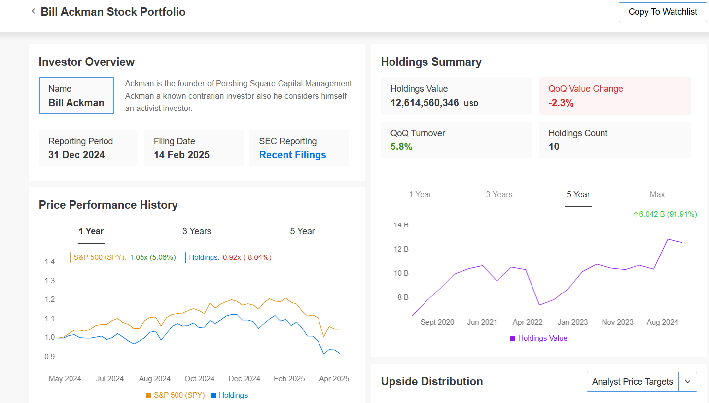The width and height of the screenshot is (709, 403).
Task: Click the Apr 2025 axis label on performance chart
Action: [334, 379]
